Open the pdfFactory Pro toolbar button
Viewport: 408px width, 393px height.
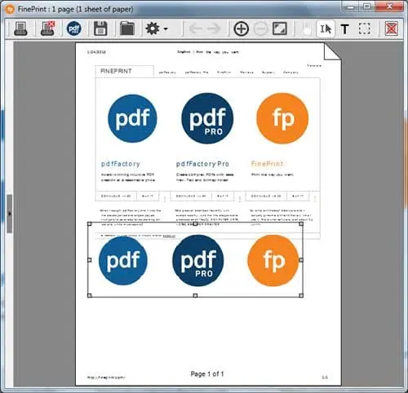(x=74, y=29)
